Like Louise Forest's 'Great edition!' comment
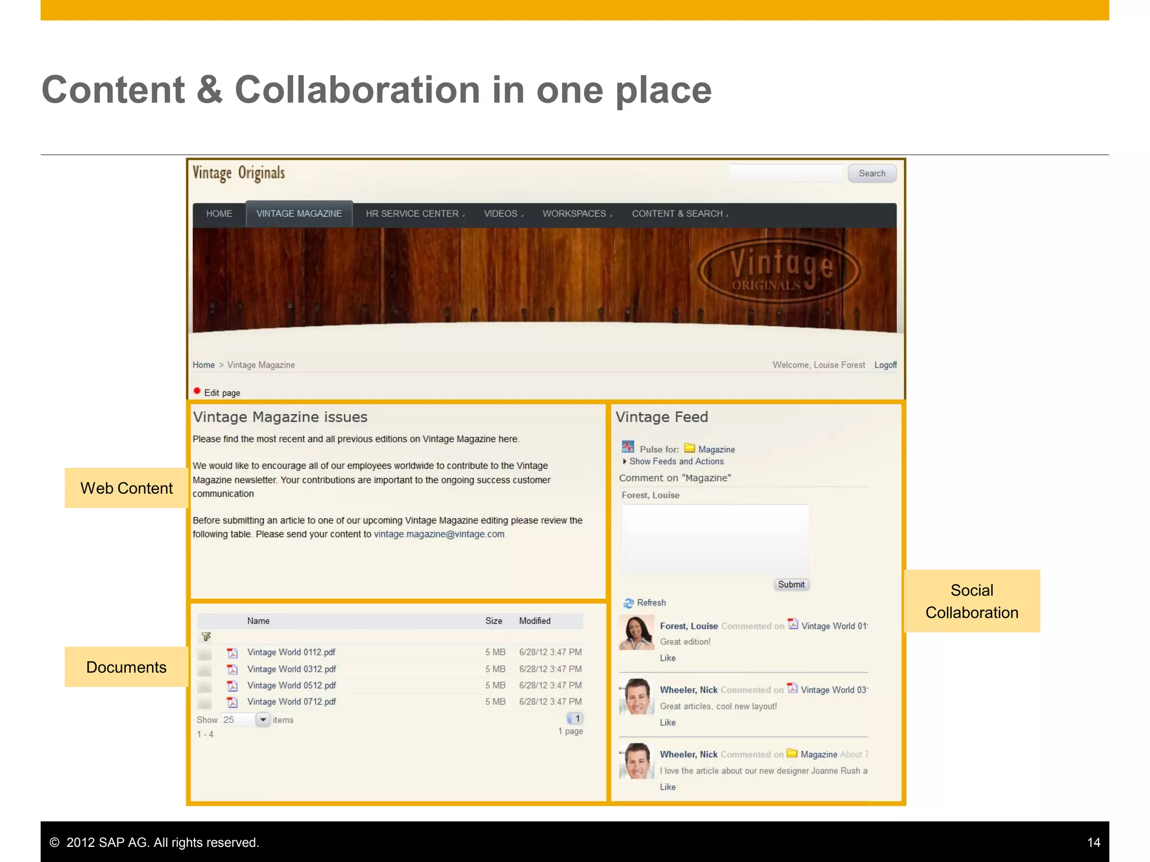 [x=668, y=658]
